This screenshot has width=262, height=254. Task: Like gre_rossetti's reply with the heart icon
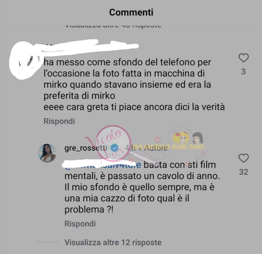[243, 158]
